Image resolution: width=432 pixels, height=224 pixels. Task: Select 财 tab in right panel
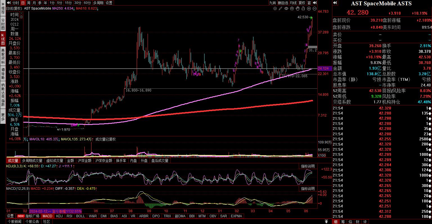point(358,221)
